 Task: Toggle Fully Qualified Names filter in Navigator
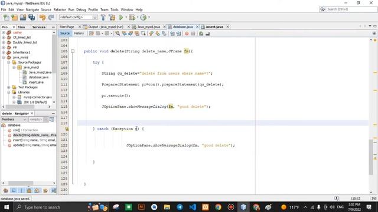[45, 191]
